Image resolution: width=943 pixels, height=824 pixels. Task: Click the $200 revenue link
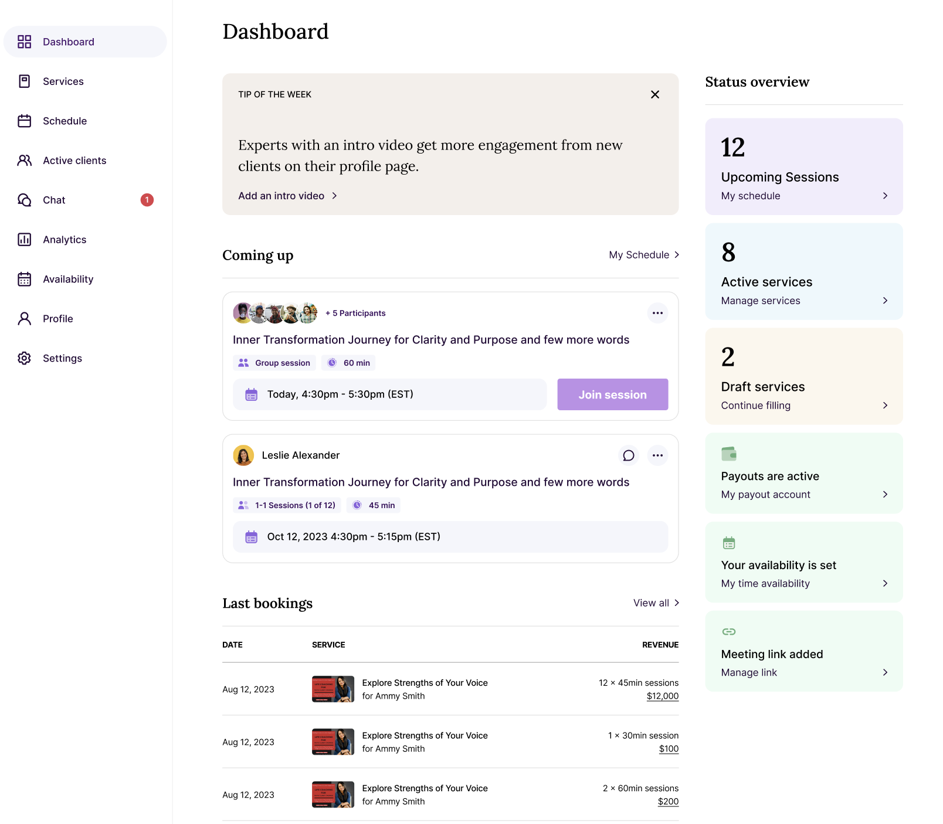pos(668,802)
